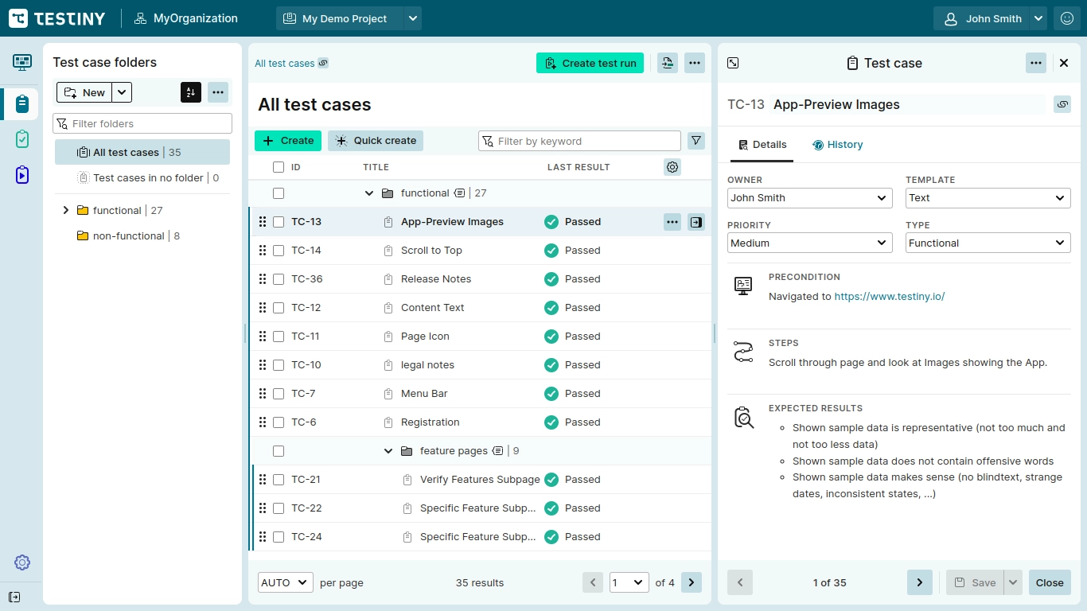
Task: Toggle the select-all checkbox in table header
Action: pos(279,167)
